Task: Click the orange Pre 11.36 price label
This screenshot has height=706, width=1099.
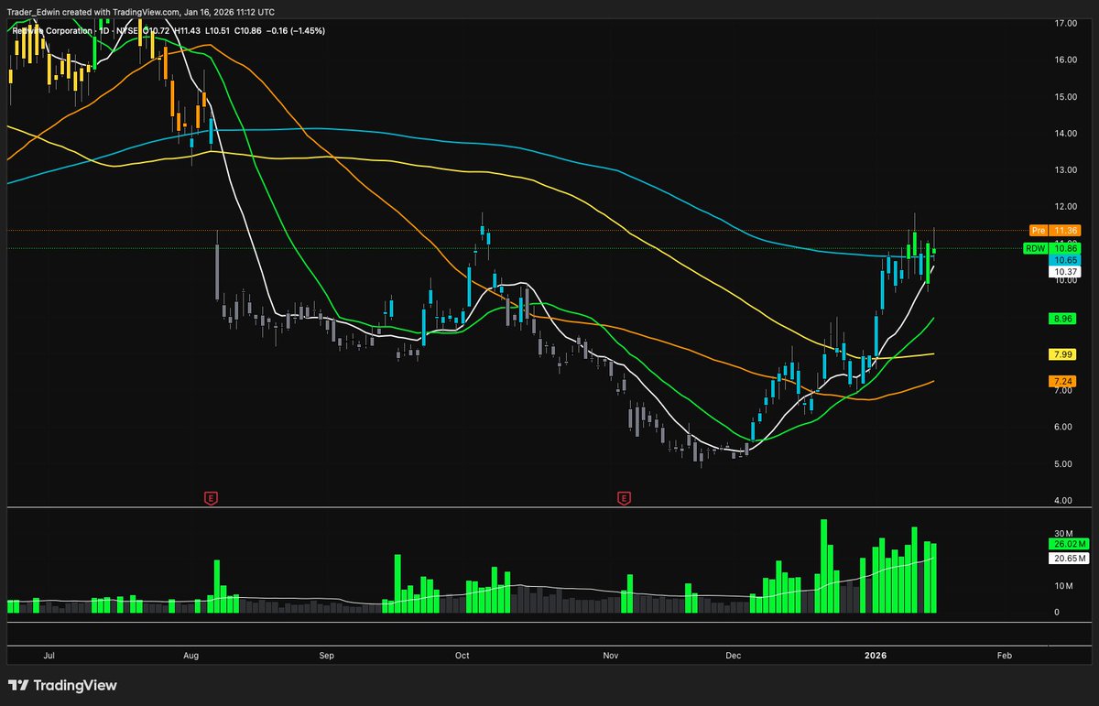Action: click(1055, 230)
